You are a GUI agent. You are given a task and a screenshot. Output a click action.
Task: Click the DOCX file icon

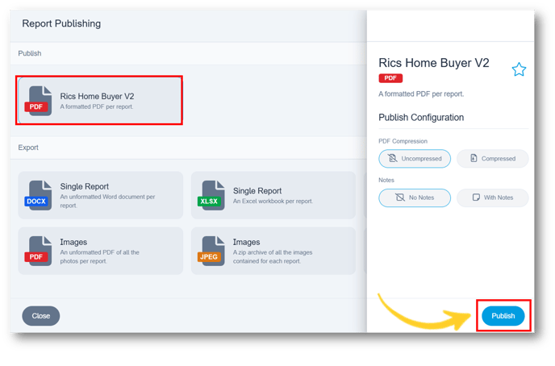click(x=38, y=196)
